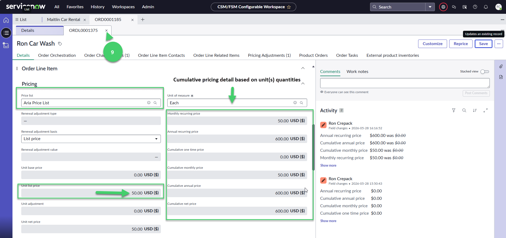Screen dimensions: 506x238
Task: Favorite the CSM/FSM Configurable Workspace star
Action: pyautogui.click(x=289, y=7)
